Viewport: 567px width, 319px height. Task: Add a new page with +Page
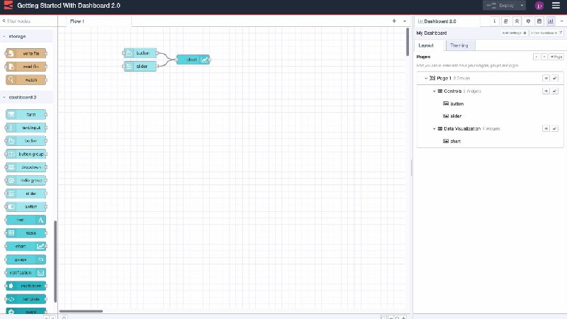tap(556, 57)
